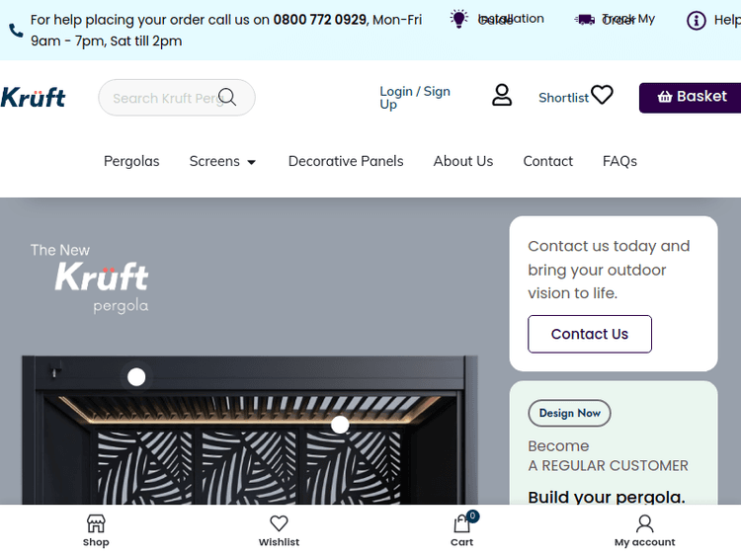Expand the Screens dropdown menu
The height and width of the screenshot is (556, 741).
coord(222,161)
